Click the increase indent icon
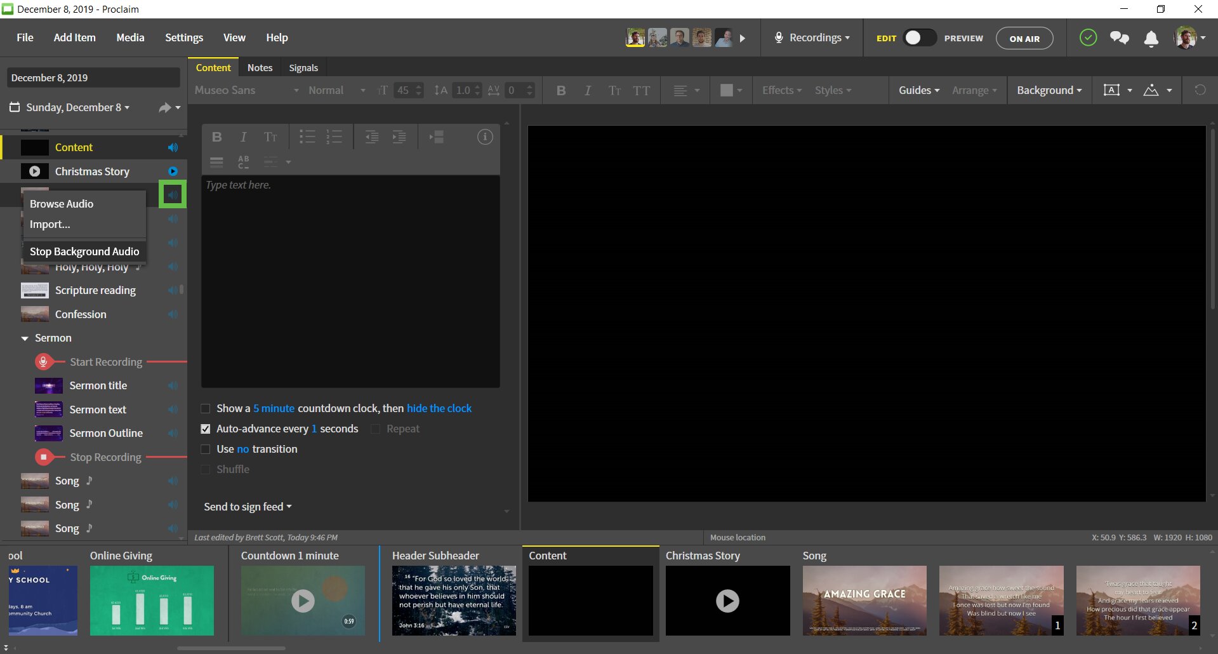The height and width of the screenshot is (654, 1218). tap(399, 137)
